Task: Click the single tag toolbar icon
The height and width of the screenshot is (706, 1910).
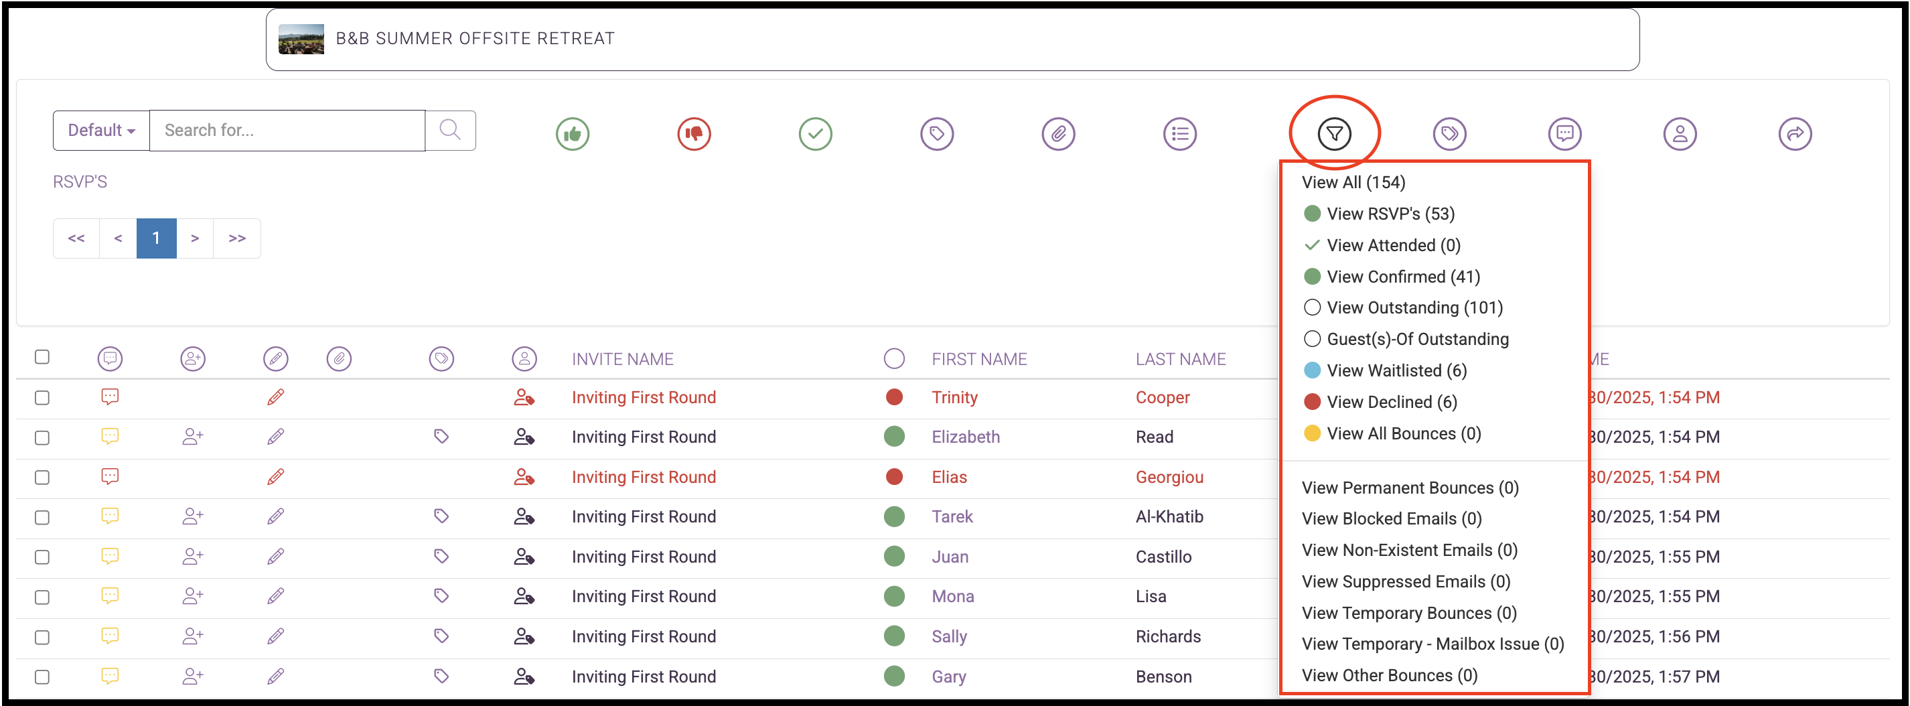Action: [937, 134]
